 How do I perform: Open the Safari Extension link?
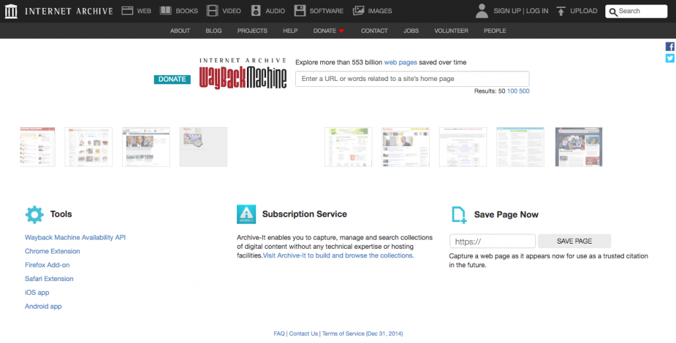(49, 278)
